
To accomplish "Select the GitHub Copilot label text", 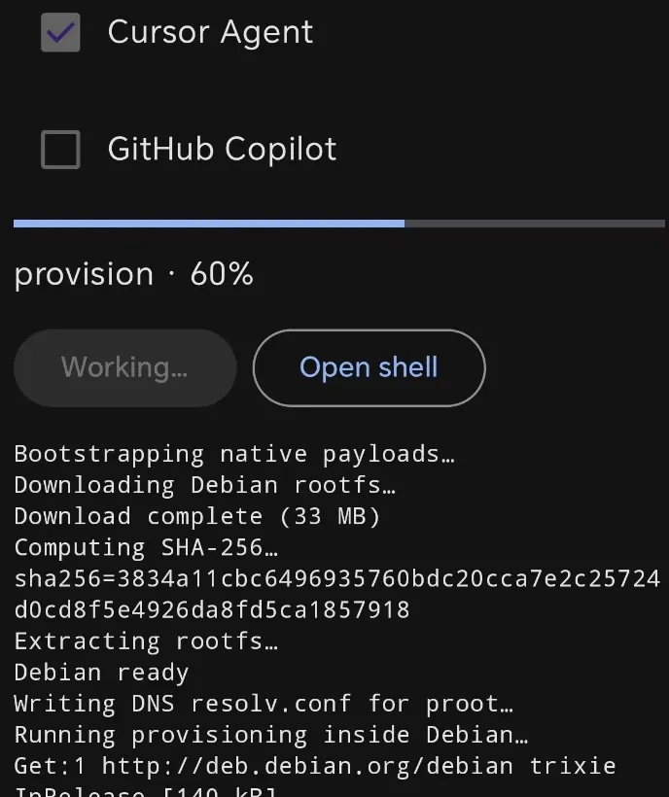I will [x=222, y=149].
